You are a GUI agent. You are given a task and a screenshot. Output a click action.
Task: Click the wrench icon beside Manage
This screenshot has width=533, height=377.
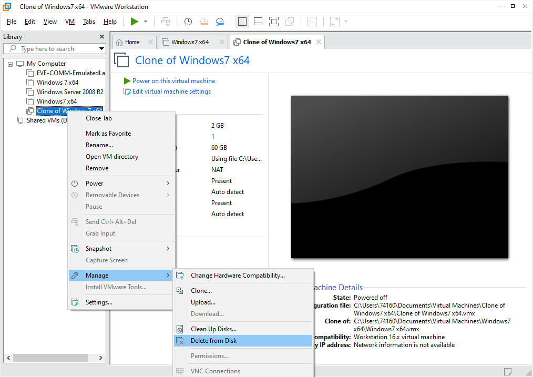click(75, 276)
